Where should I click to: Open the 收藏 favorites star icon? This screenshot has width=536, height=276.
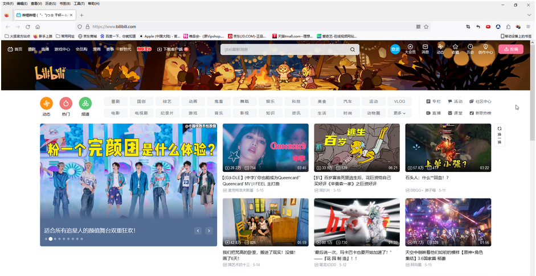455,49
